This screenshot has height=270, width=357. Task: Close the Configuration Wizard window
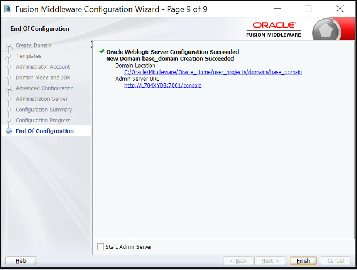(x=340, y=9)
